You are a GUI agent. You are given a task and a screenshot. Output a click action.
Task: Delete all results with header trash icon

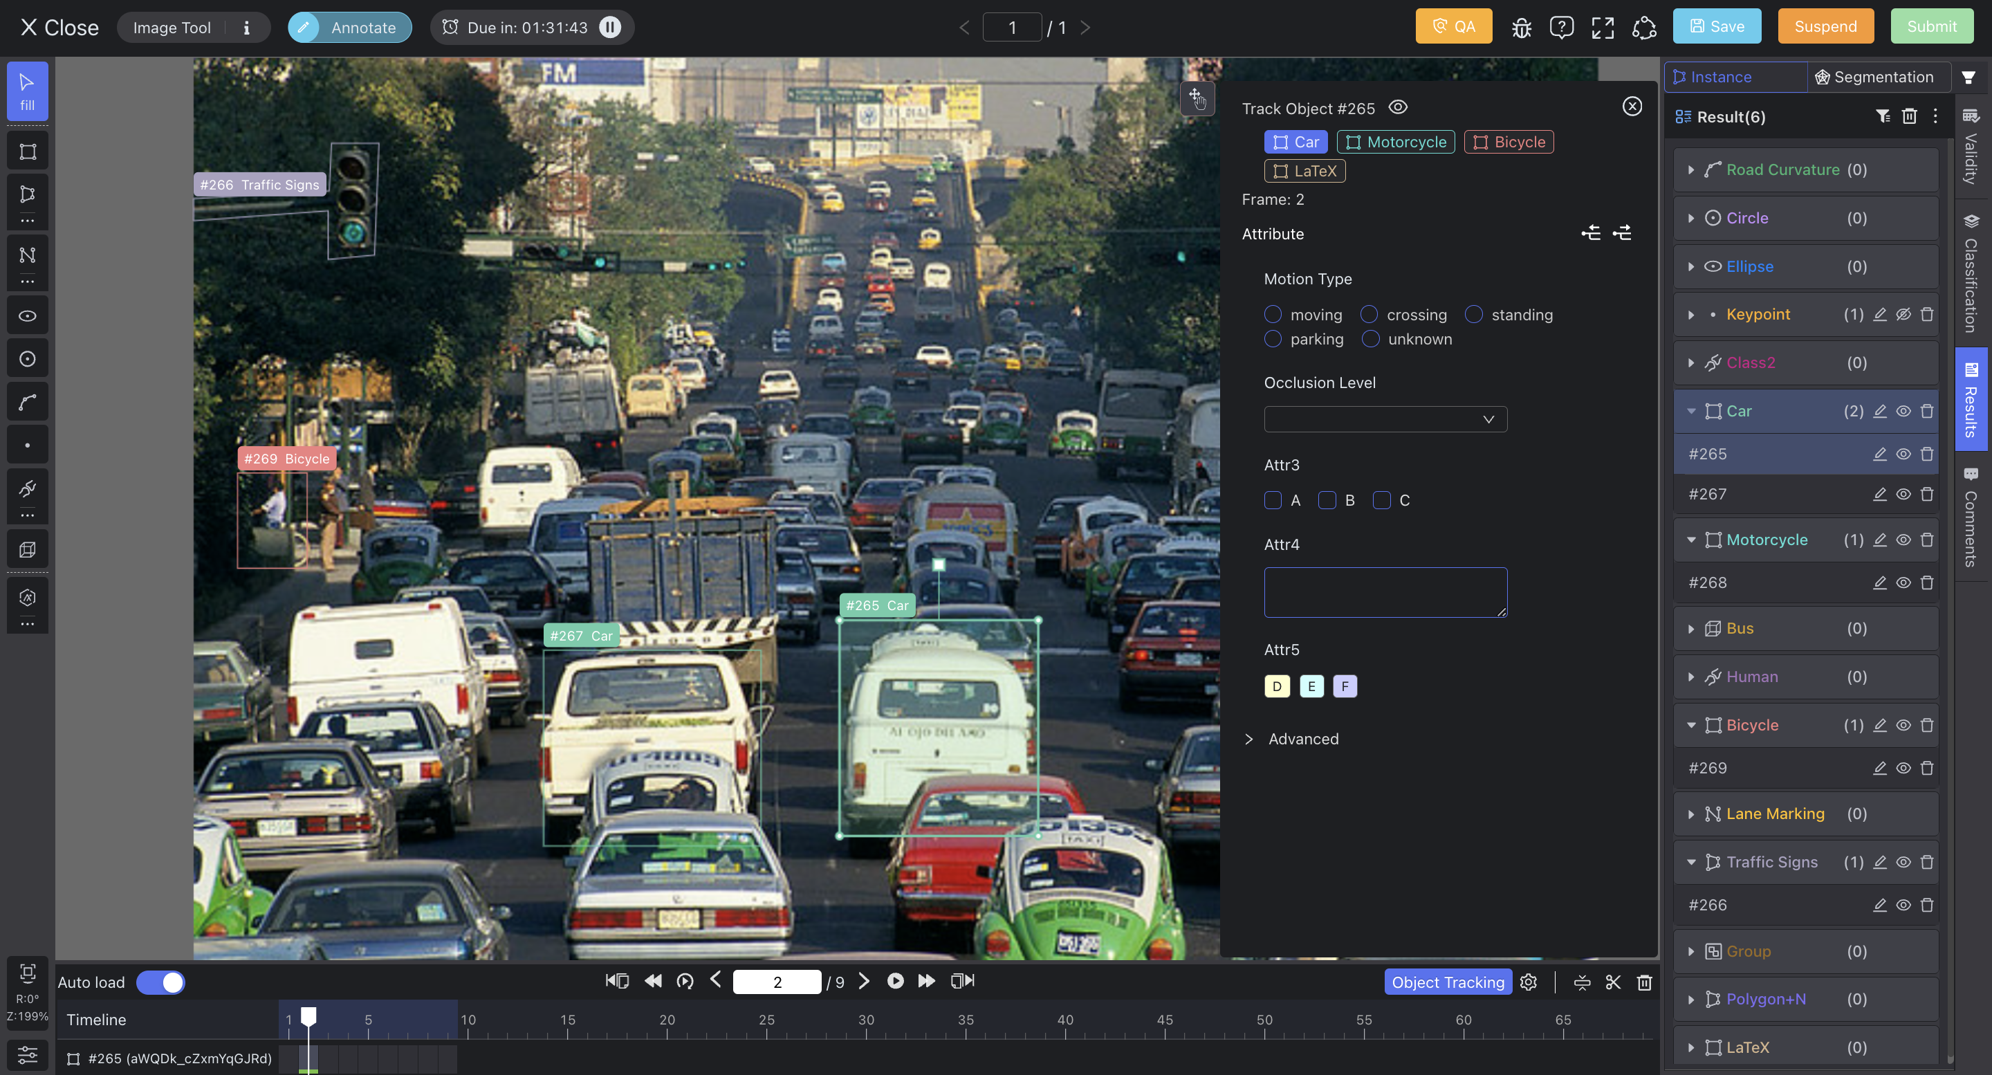click(1909, 117)
